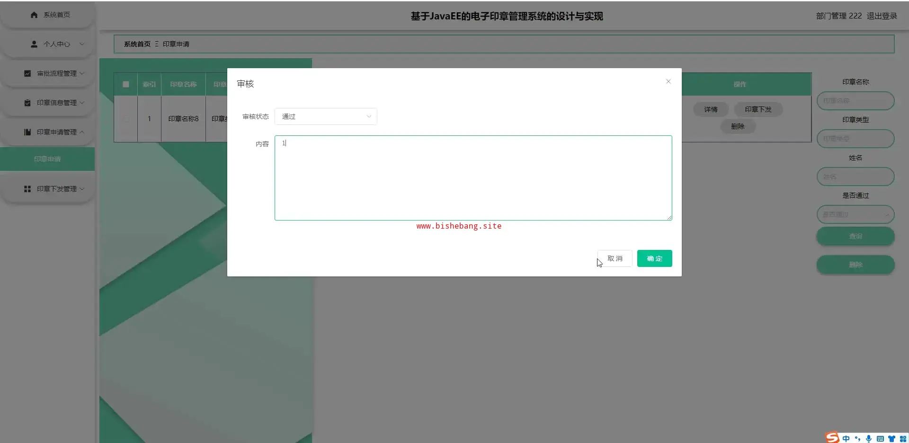Click the 印章类型 search input field

click(x=856, y=139)
